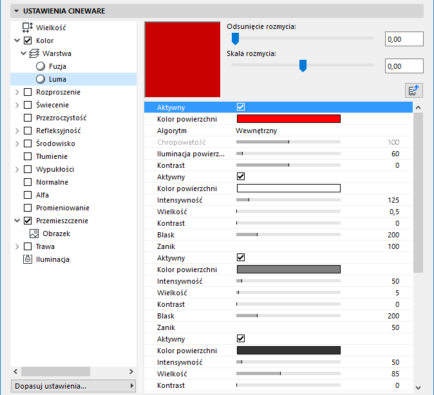Screen dimensions: 434x395
Task: Click the Intensywność slider valued 125
Action: click(288, 199)
